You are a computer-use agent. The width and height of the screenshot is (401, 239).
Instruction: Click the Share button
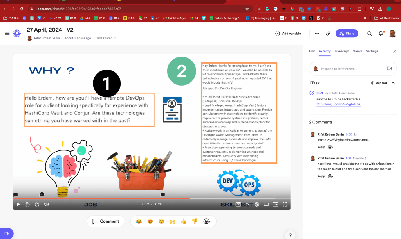pyautogui.click(x=347, y=34)
